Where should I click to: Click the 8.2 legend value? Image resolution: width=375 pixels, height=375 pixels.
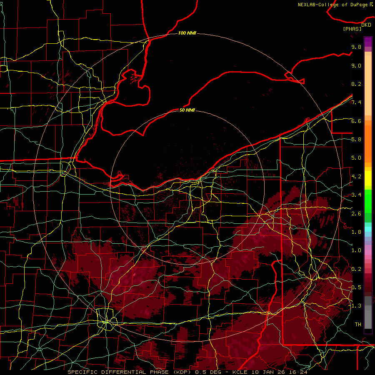356,84
